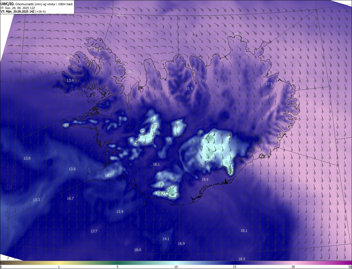The height and width of the screenshot is (269, 352).
Task: Click the 13.3 value label
Action: [36, 200]
